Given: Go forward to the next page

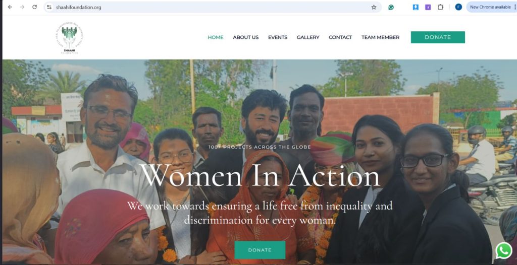Looking at the screenshot, I should [x=22, y=7].
